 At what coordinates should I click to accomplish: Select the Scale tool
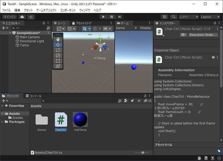[x=58, y=55]
